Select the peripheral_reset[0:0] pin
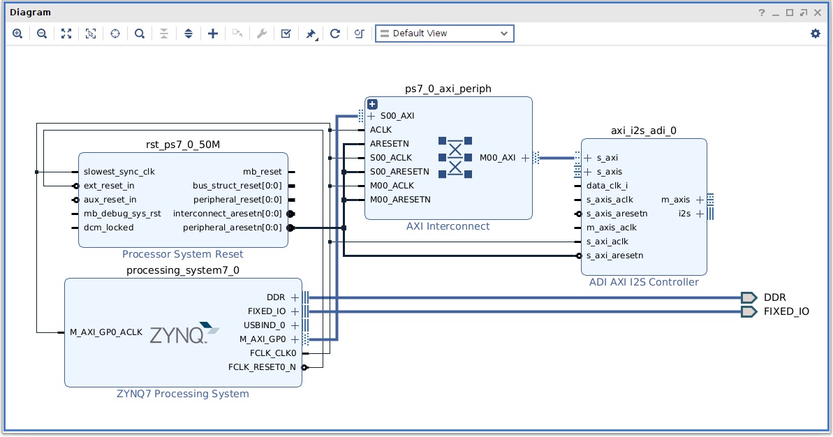Viewport: 833px width, 437px height. pos(237,200)
